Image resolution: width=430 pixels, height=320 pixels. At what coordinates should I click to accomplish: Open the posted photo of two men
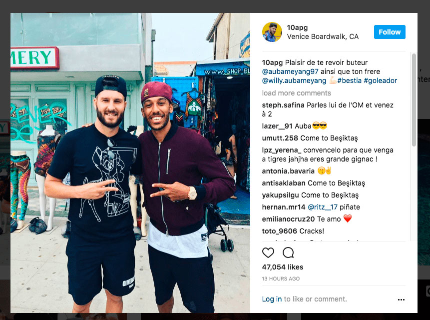point(130,162)
